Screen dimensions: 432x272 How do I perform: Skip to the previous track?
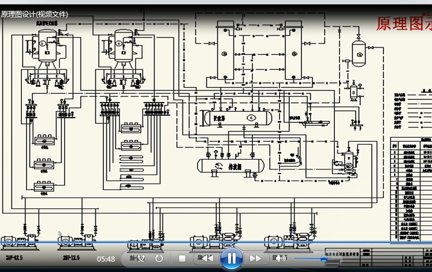(x=208, y=259)
